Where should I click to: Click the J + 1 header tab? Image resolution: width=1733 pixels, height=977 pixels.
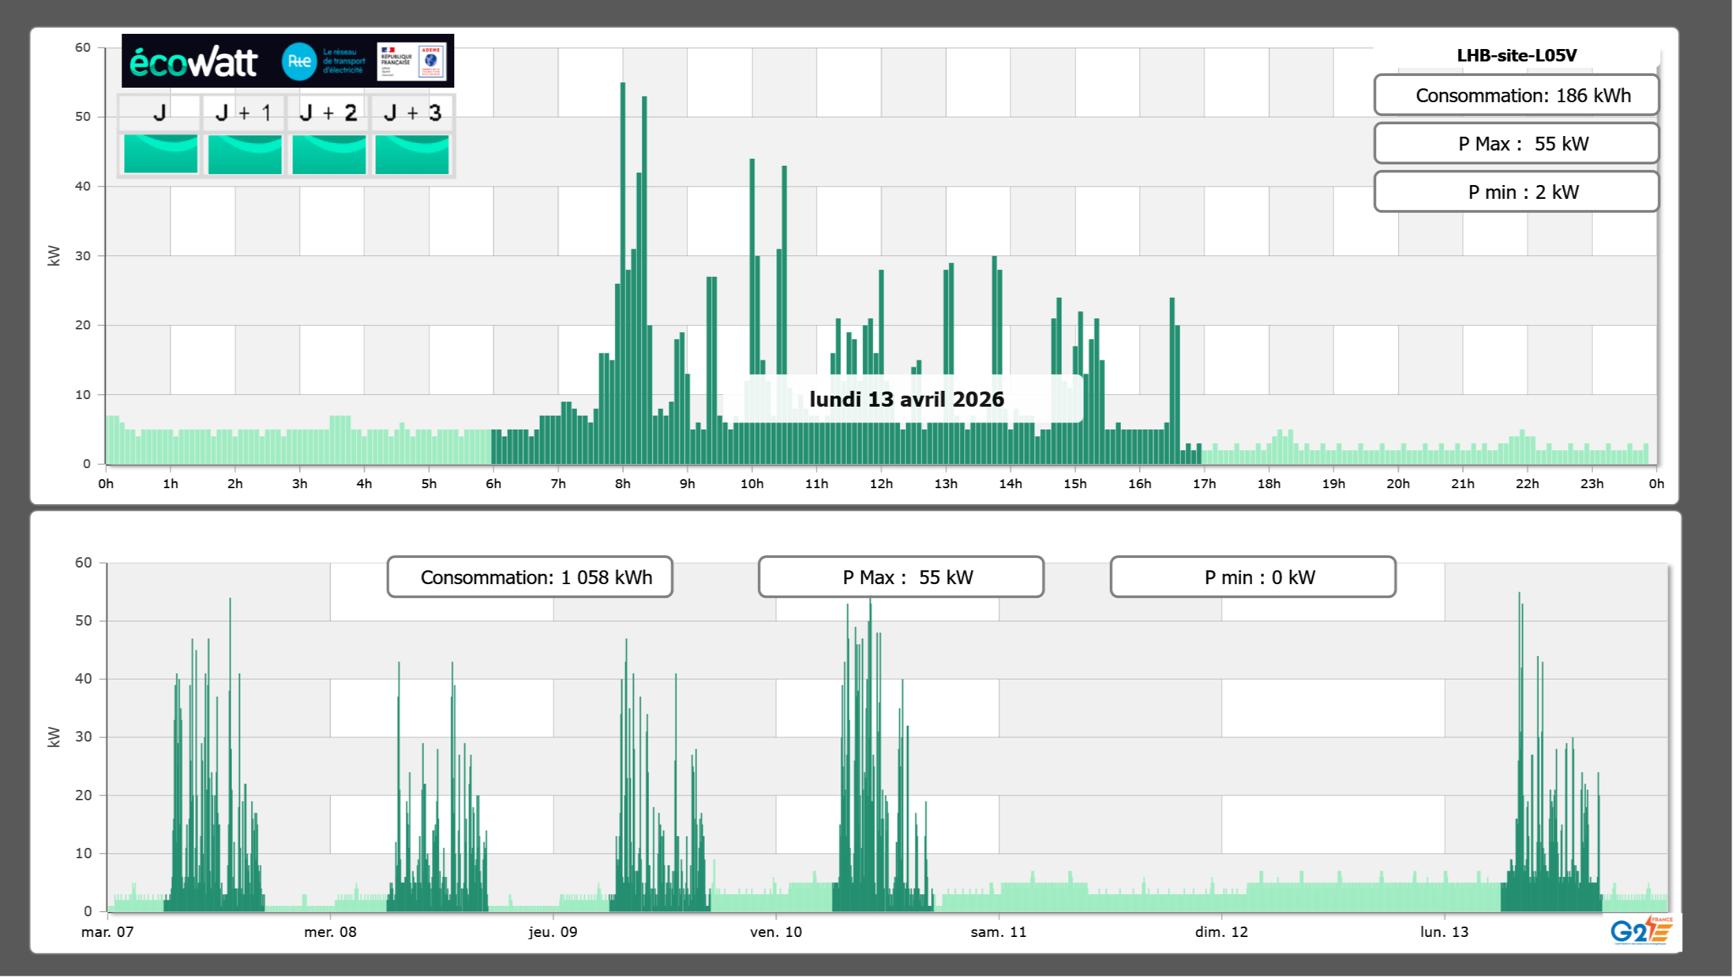click(x=243, y=113)
